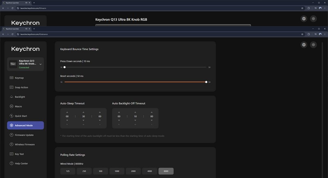The height and width of the screenshot is (178, 328).
Task: Open the Macro page from the sidebar
Action: pos(25,106)
